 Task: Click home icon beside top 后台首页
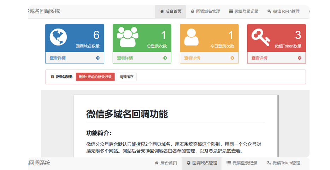162,11
